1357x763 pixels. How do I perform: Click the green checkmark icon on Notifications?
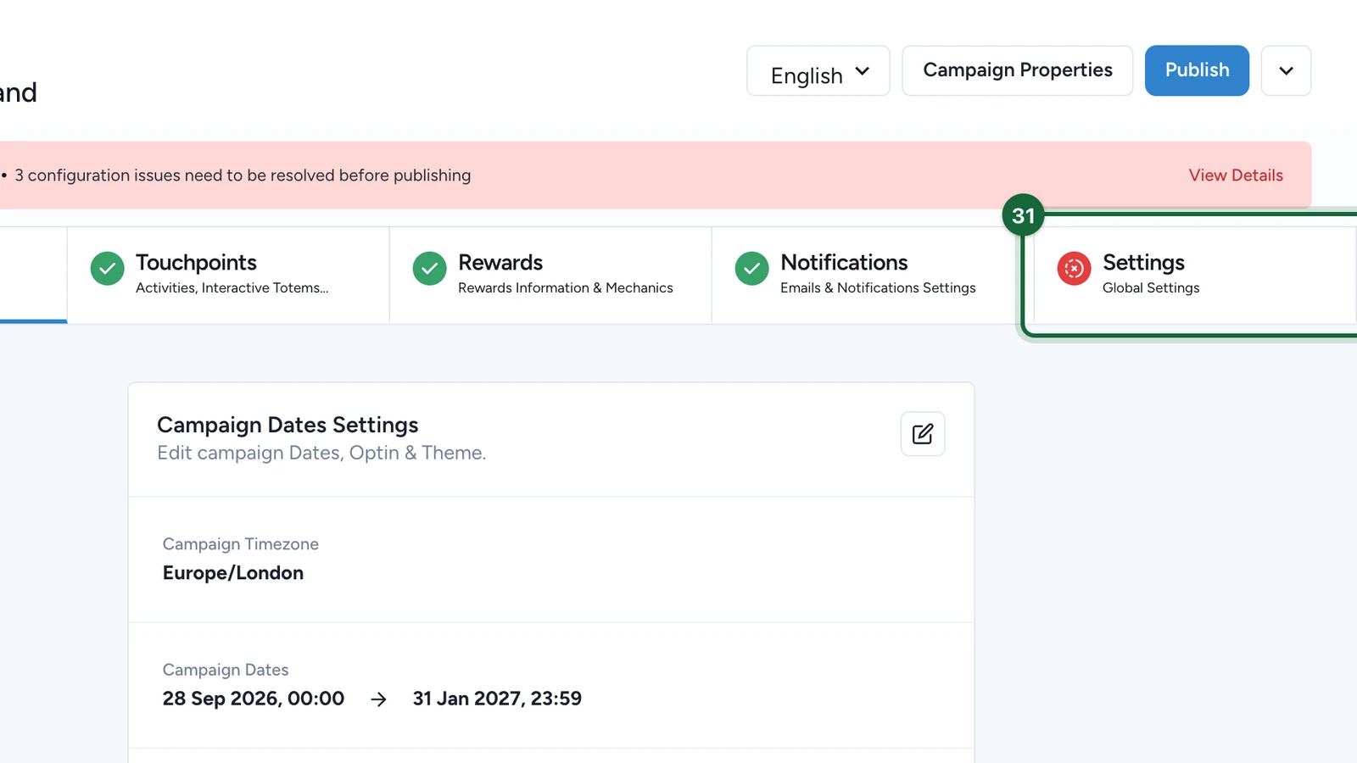click(752, 269)
